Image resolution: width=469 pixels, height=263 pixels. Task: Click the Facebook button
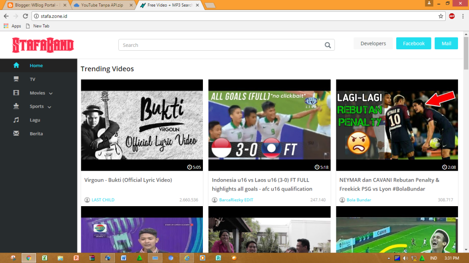pos(413,44)
